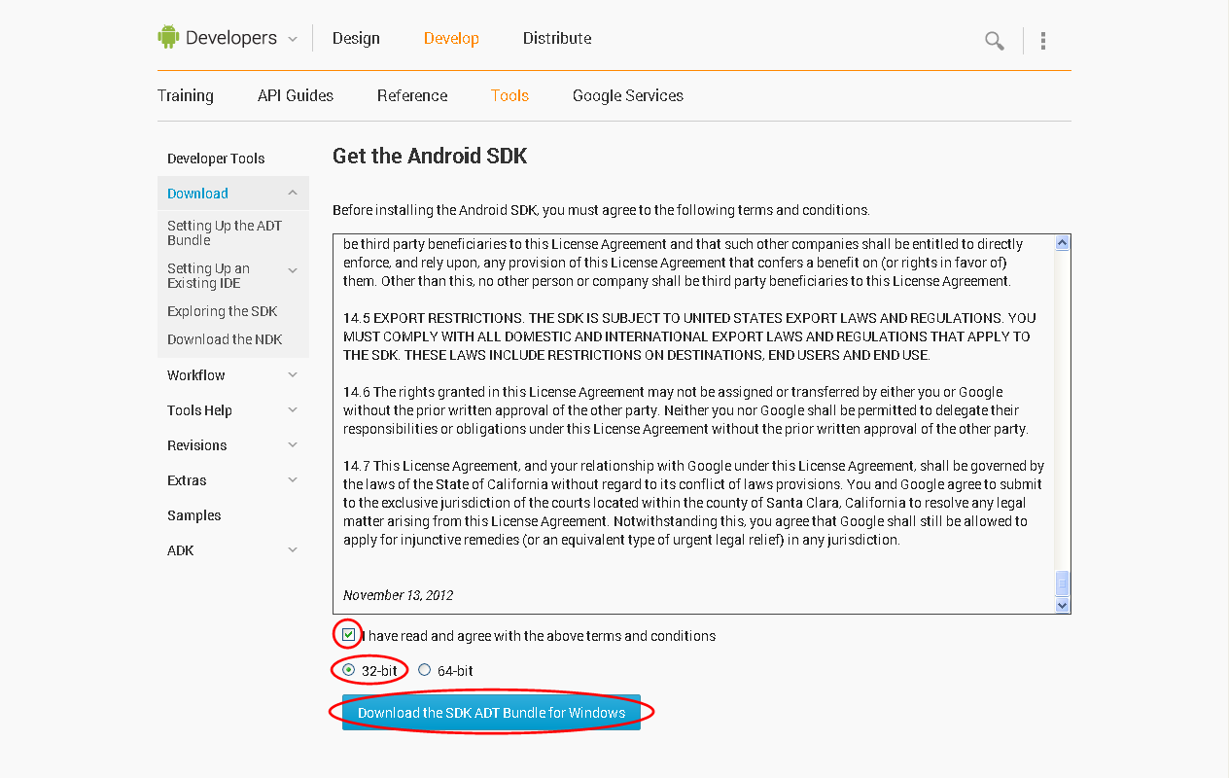
Task: Click Download the SDK ADT Bundle for Windows
Action: coord(491,713)
